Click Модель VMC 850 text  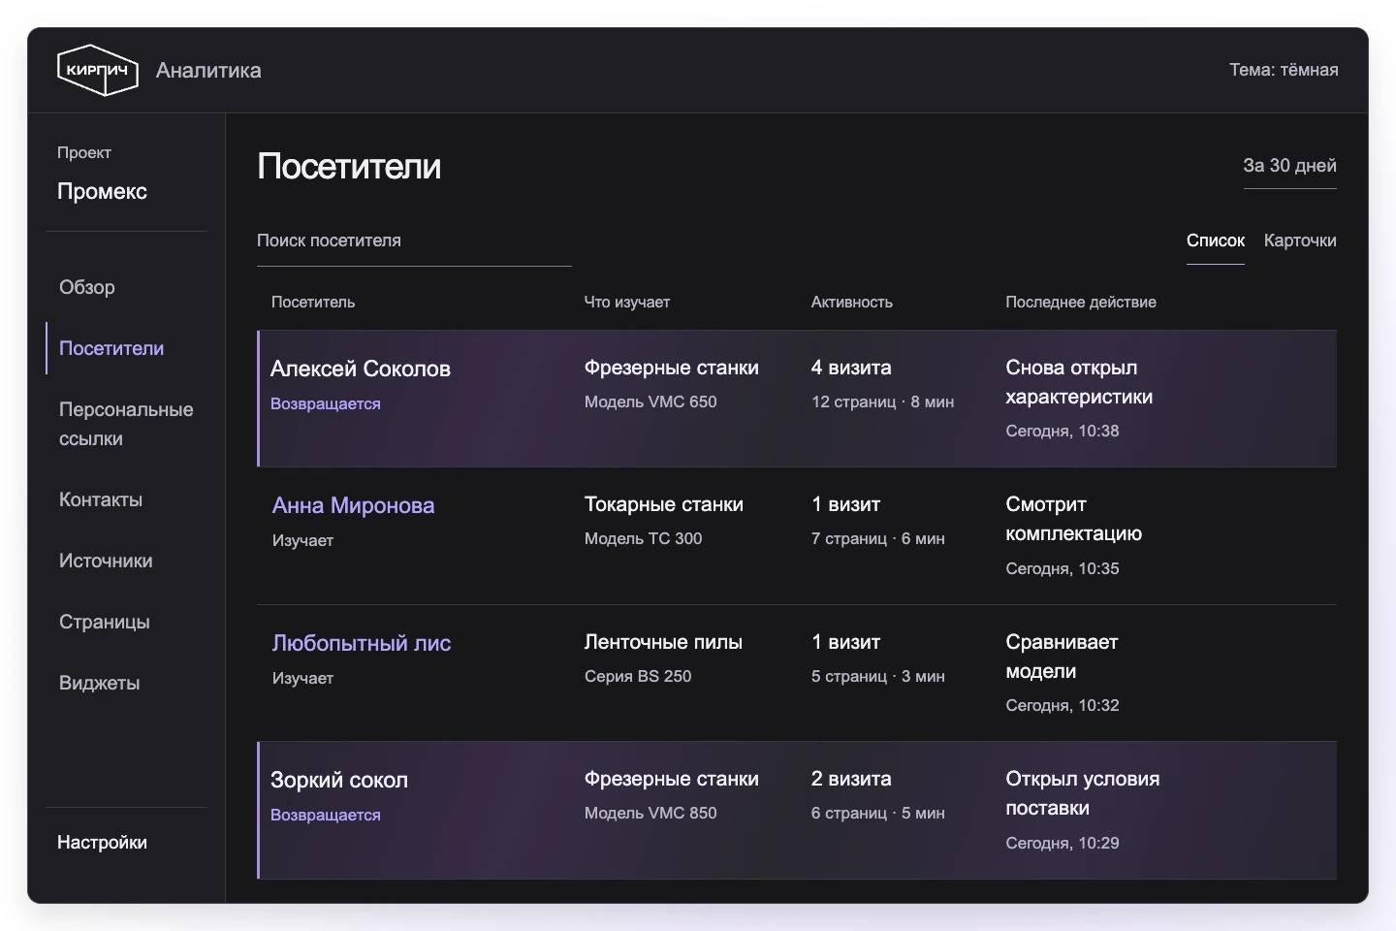(x=650, y=813)
